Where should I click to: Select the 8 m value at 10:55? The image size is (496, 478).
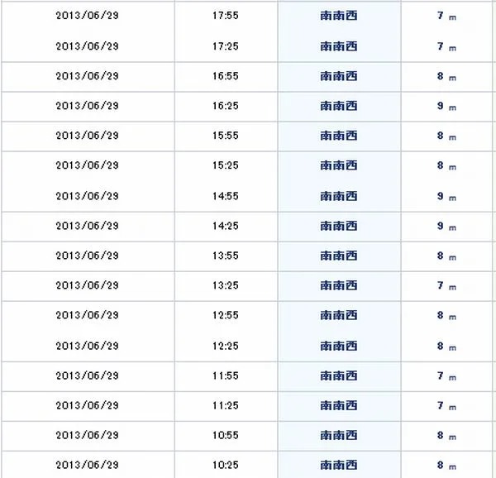(446, 436)
